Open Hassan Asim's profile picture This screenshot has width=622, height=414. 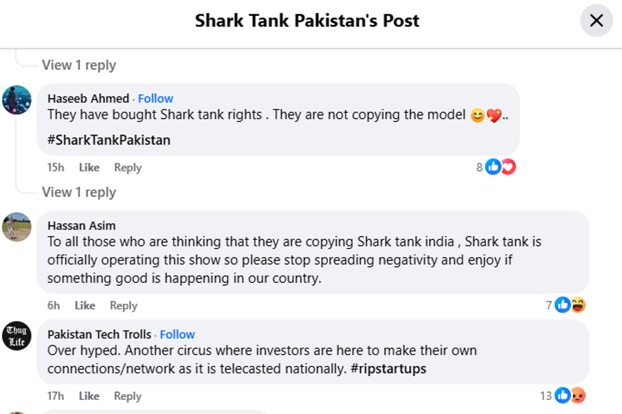(17, 226)
